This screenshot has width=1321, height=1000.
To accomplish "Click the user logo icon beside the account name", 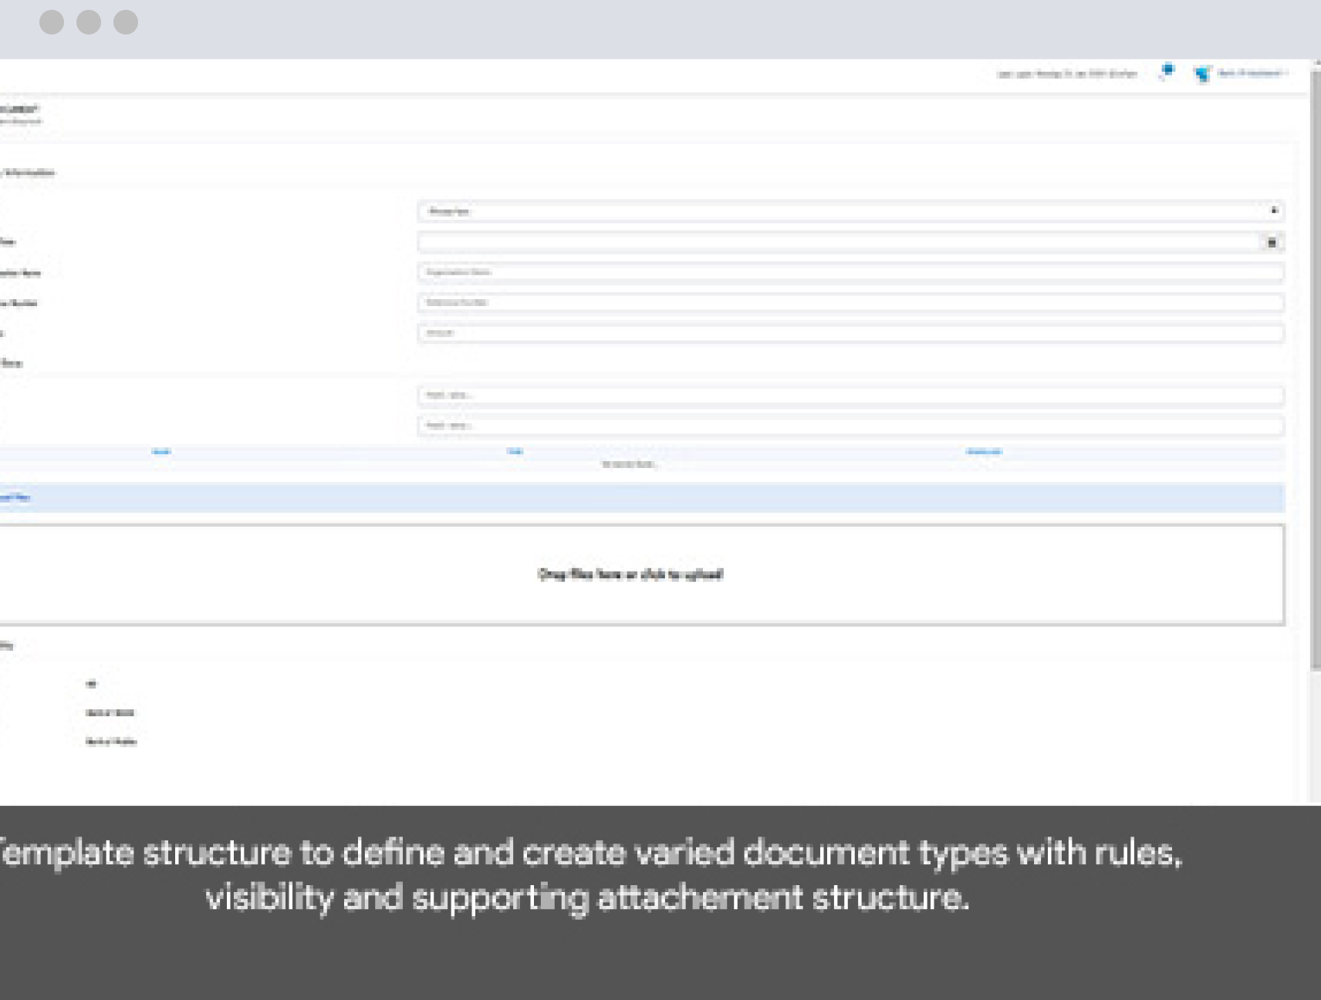I will point(1202,74).
